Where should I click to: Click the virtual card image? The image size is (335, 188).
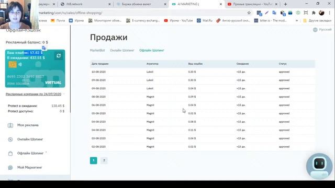(35, 68)
